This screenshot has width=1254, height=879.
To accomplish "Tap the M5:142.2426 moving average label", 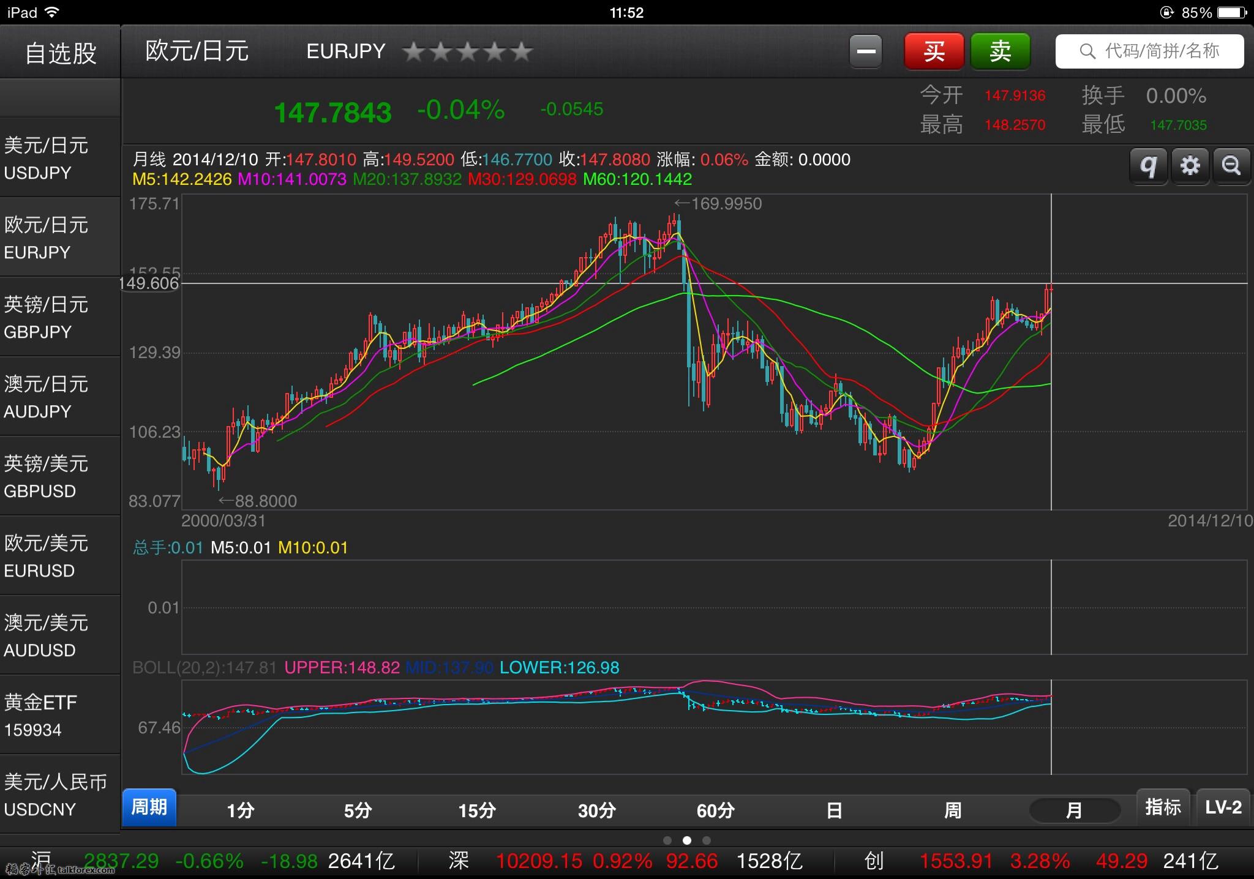I will (x=182, y=179).
